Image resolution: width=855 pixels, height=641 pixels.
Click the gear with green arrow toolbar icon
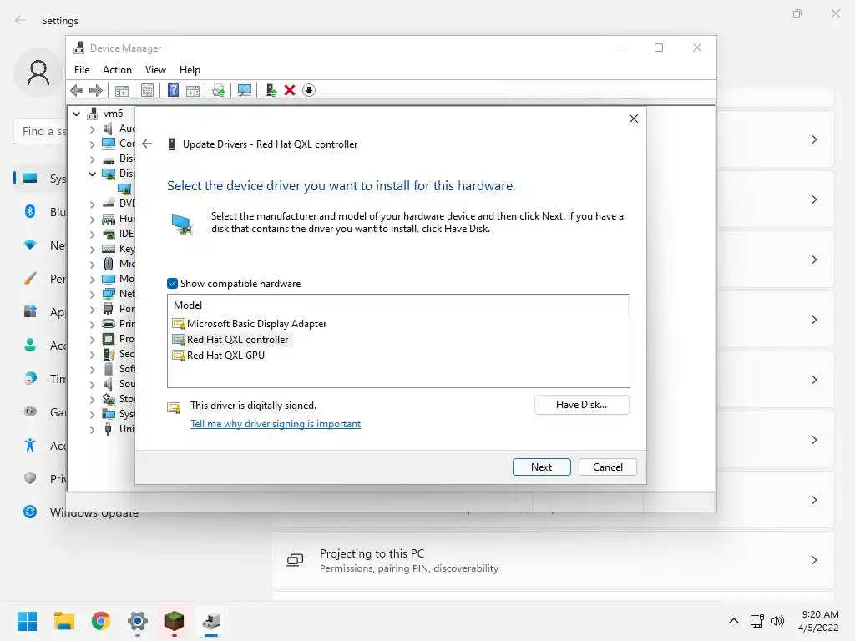coord(218,90)
